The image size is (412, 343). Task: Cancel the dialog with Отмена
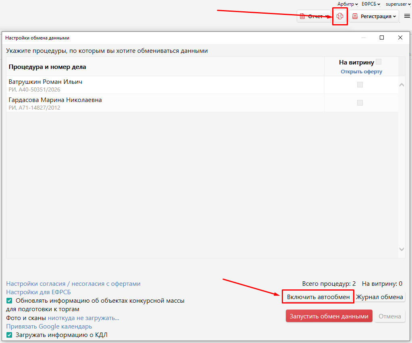pyautogui.click(x=390, y=316)
